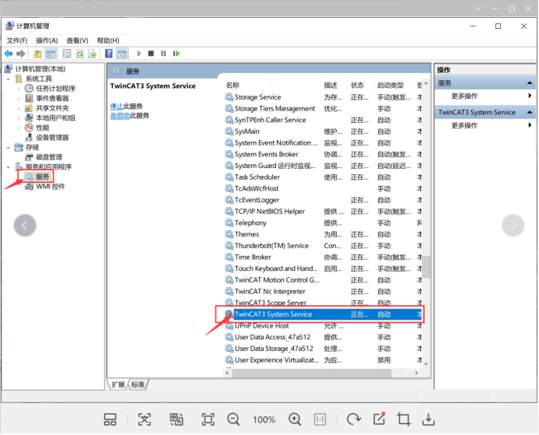Click the edit pencil icon in viewer
Viewport: 539px width, 435px height.
coord(379,419)
